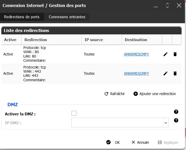
Task: Delete the port 80 redirection
Action: pos(175,54)
